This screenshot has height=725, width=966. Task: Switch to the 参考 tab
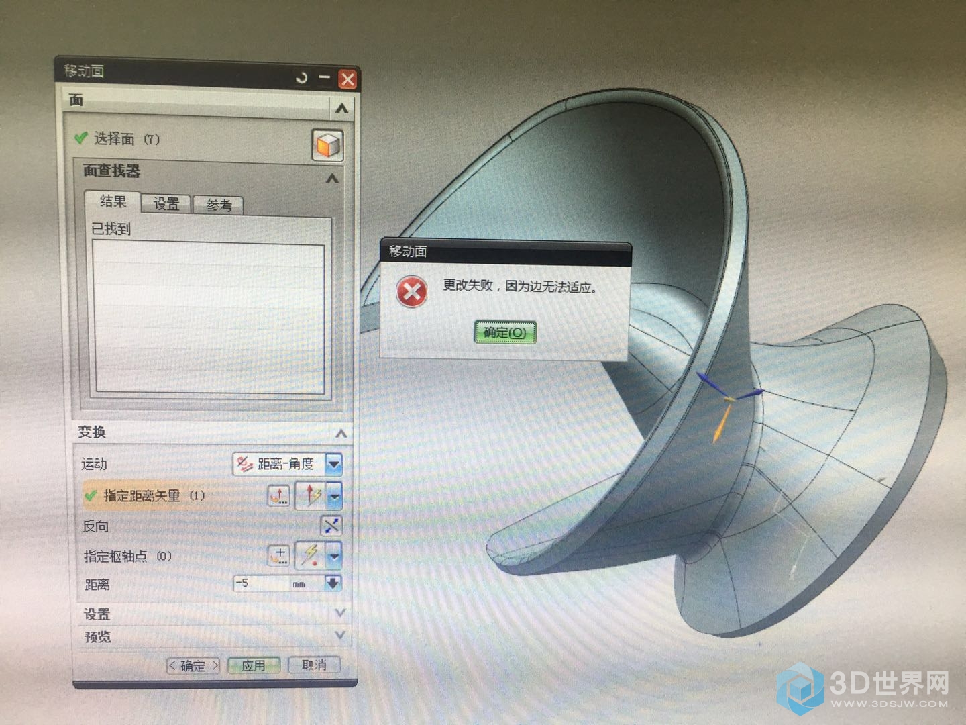point(219,205)
